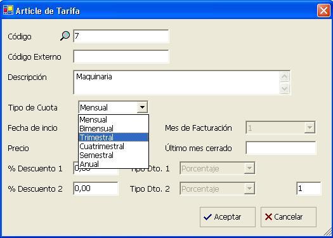The image size is (333, 238).
Task: Click the Código Externo input field
Action: pyautogui.click(x=121, y=56)
